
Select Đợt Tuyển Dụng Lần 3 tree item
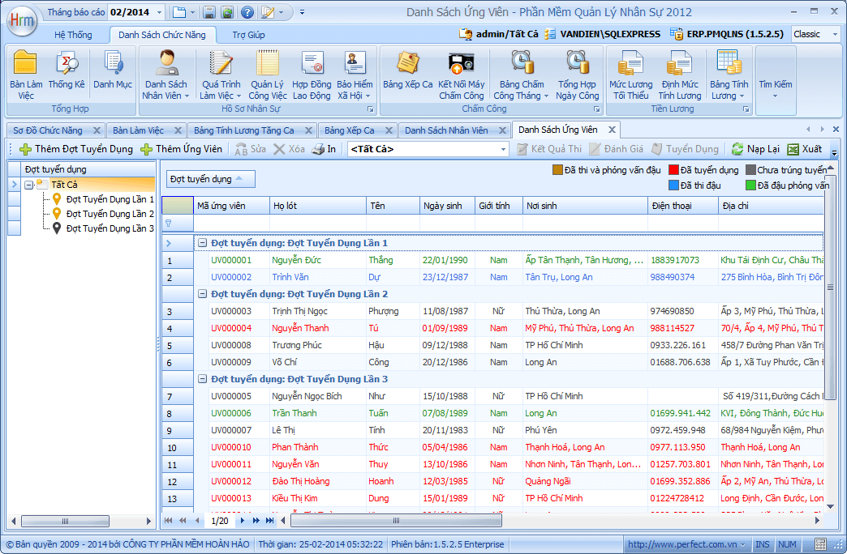pyautogui.click(x=110, y=228)
